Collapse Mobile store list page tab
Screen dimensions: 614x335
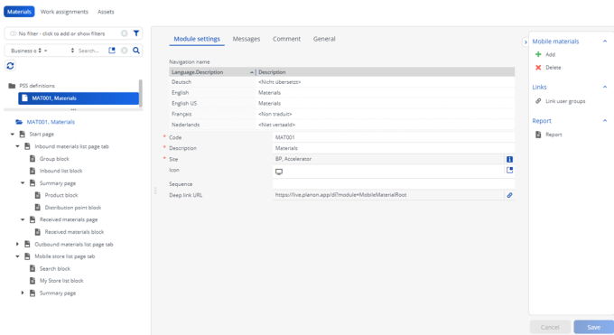[17, 256]
